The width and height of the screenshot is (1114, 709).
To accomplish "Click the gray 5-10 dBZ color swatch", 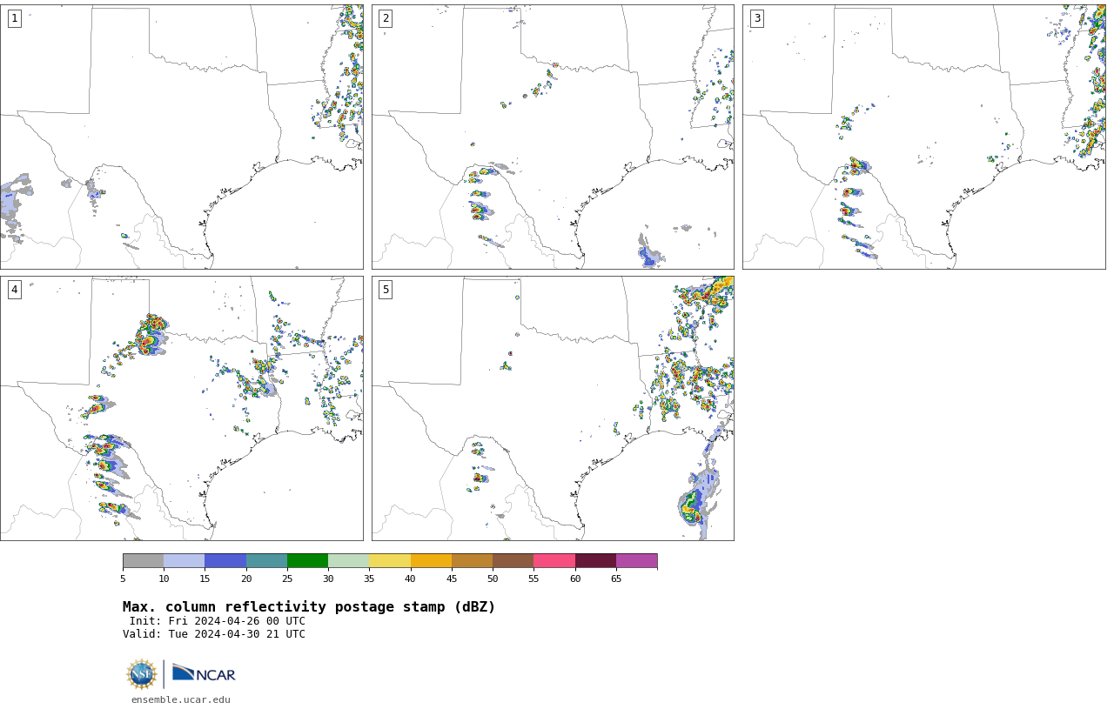I will pyautogui.click(x=143, y=560).
